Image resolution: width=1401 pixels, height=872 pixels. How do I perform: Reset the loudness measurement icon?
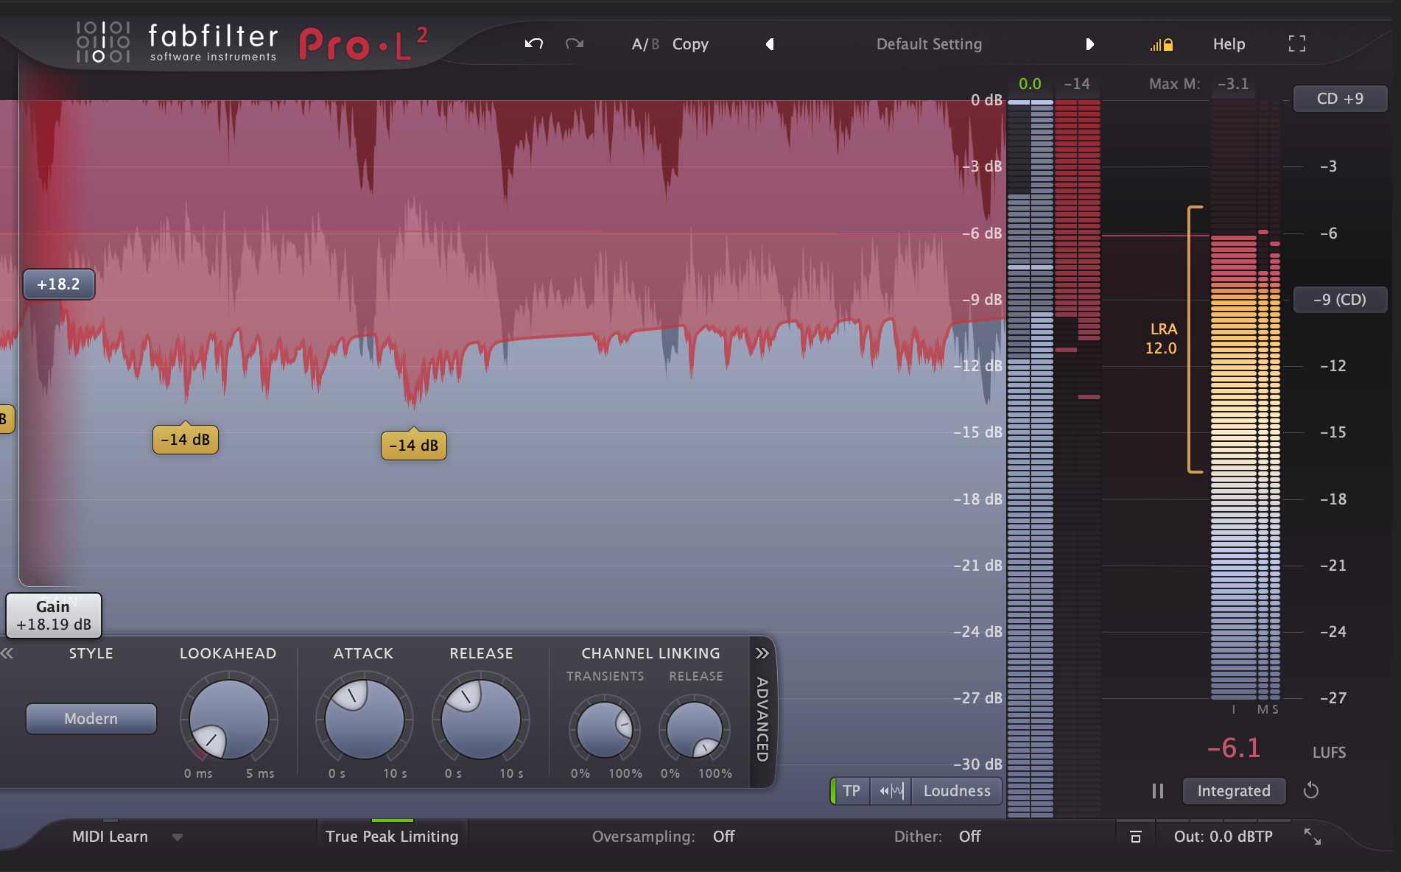(x=1311, y=791)
